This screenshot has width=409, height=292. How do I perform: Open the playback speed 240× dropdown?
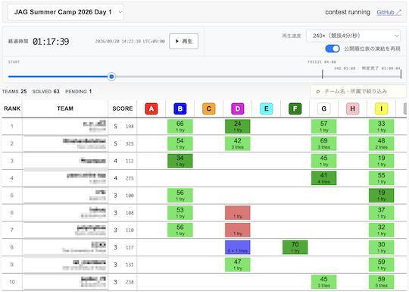[353, 36]
